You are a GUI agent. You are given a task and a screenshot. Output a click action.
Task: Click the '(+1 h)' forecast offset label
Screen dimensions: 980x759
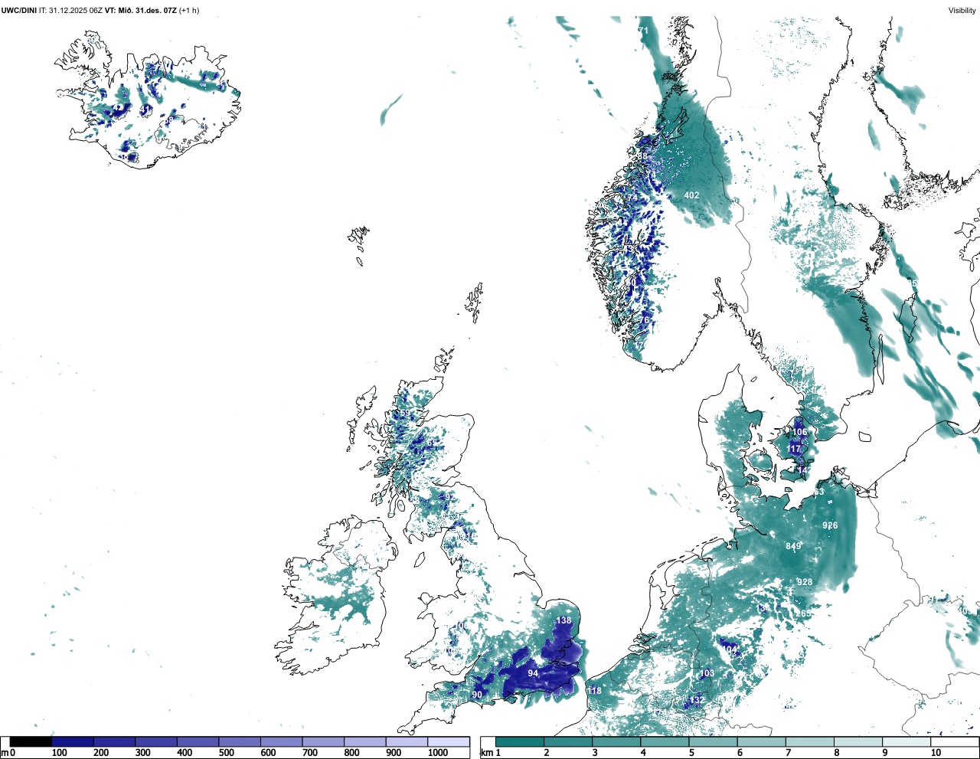point(189,10)
